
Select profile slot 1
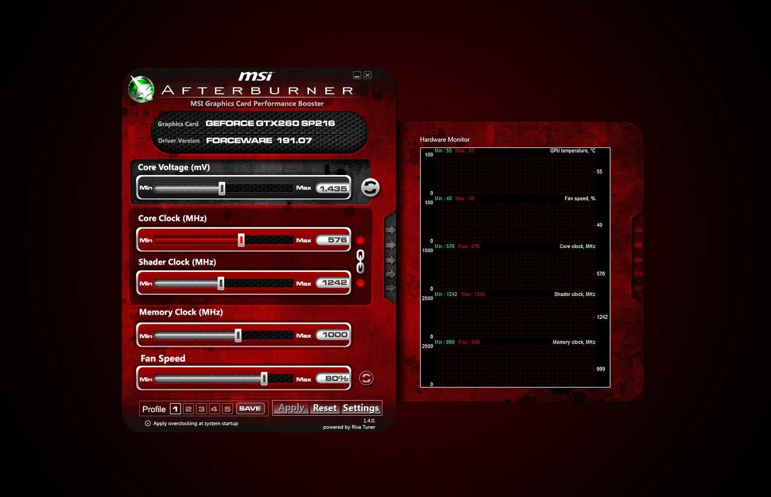click(175, 409)
